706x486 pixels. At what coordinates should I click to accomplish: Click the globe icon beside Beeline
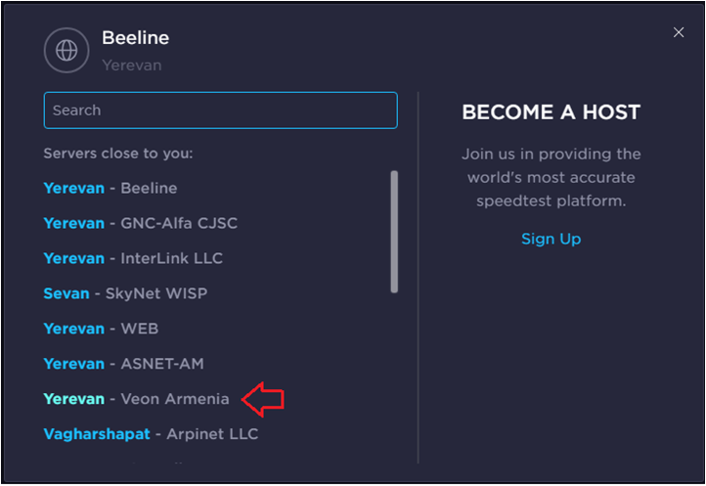66,50
